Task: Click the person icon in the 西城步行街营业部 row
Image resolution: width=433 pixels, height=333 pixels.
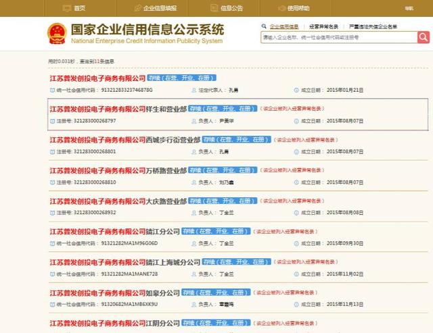Action: (194, 152)
